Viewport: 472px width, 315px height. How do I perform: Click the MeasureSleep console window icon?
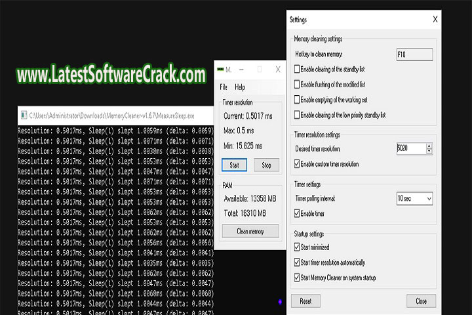(x=23, y=115)
